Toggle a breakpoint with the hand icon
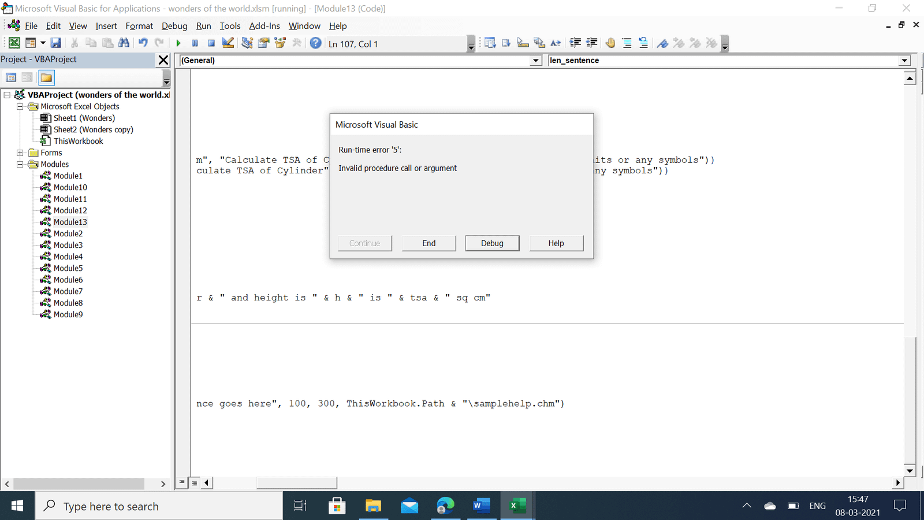924x520 pixels. point(610,43)
